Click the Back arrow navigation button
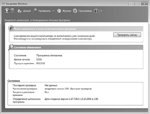150x114 pixels. pos(7,10)
